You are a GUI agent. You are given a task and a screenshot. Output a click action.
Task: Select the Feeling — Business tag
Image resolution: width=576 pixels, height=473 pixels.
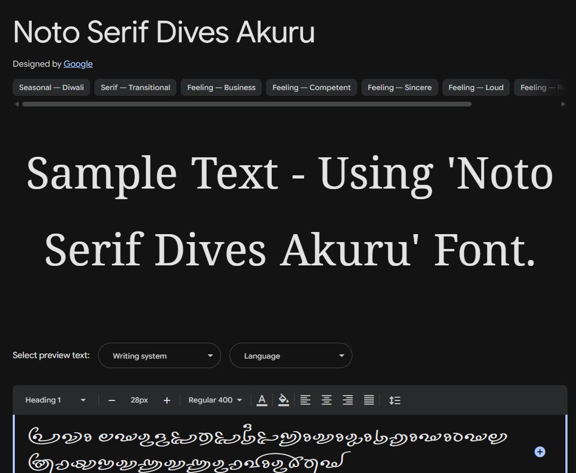pyautogui.click(x=221, y=87)
